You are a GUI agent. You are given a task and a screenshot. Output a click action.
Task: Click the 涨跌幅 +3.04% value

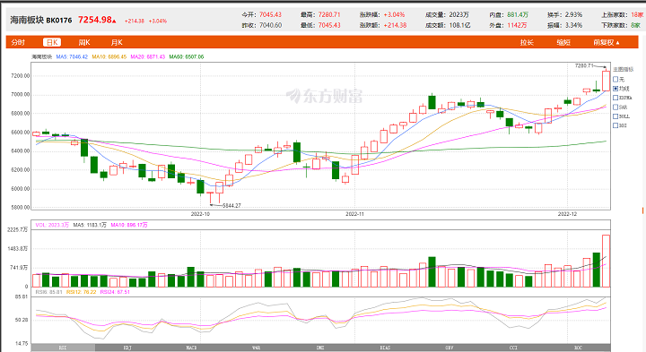point(394,14)
